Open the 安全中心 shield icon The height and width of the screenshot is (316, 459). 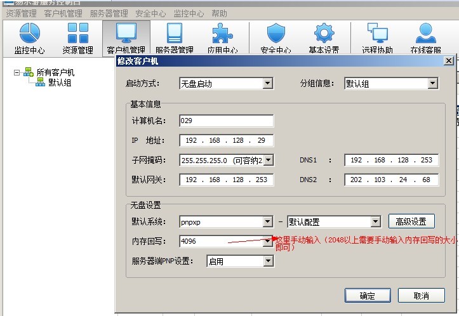(x=276, y=38)
